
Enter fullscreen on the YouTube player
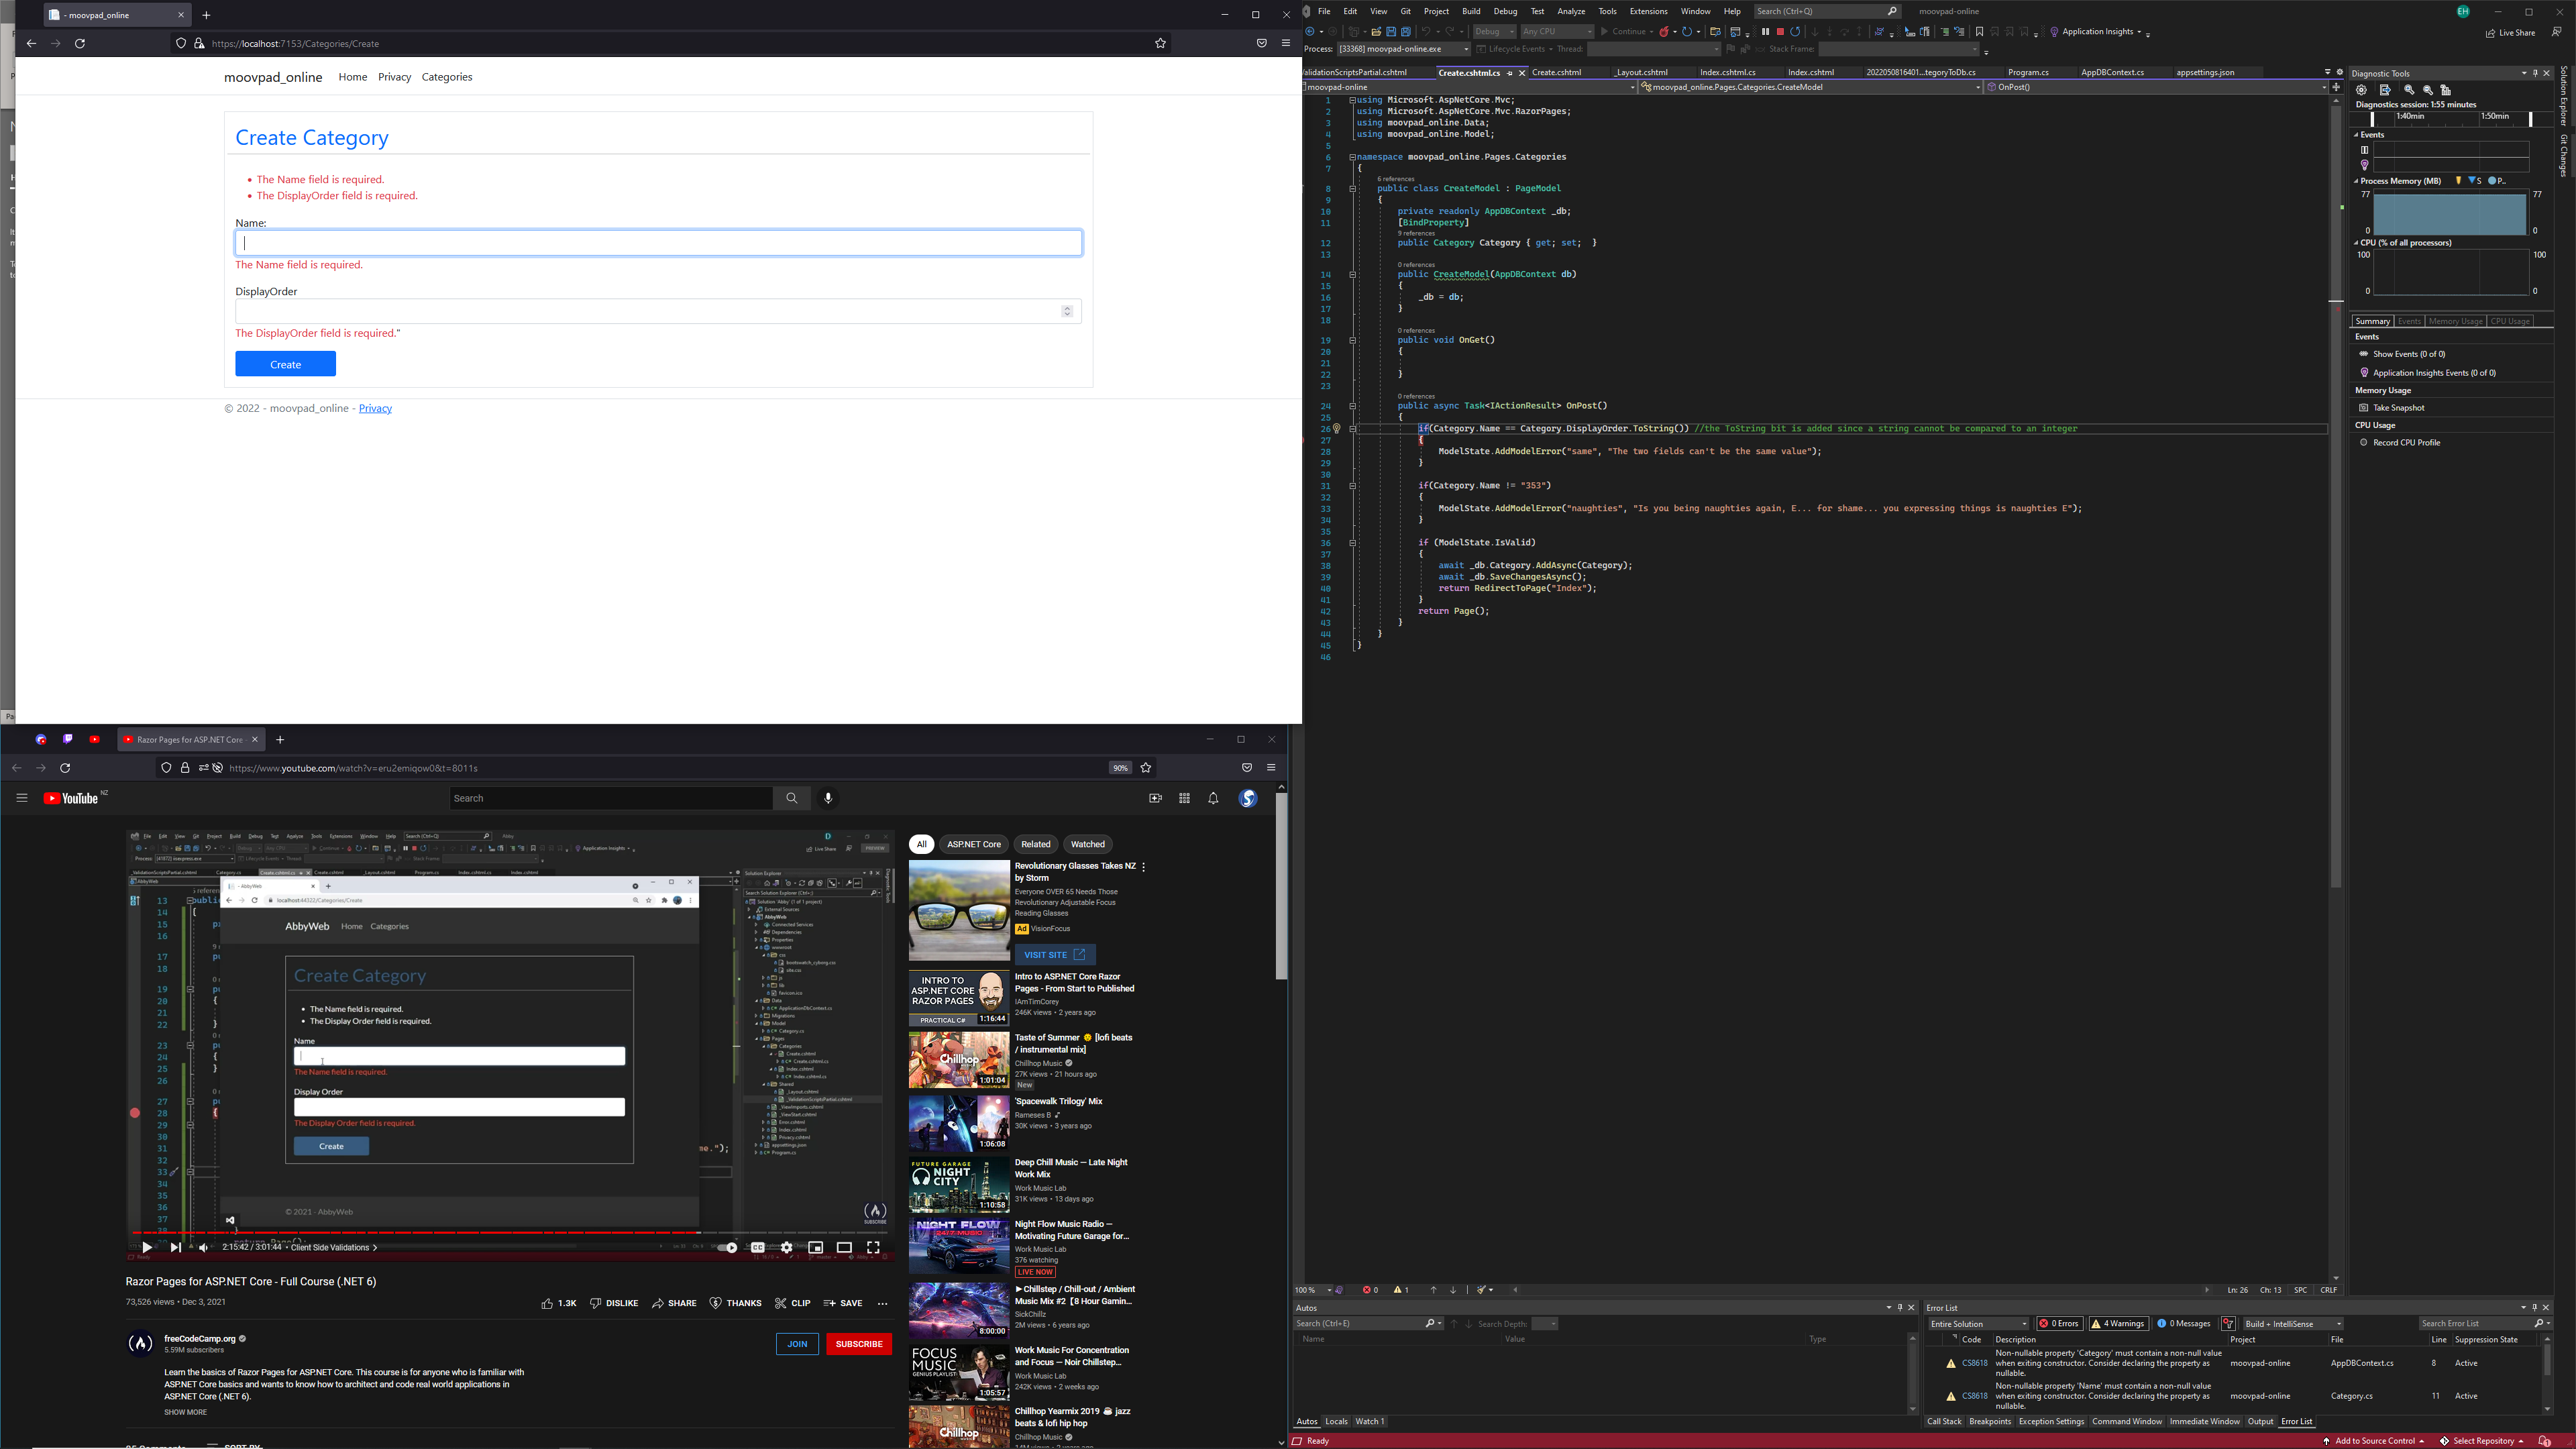coord(874,1248)
